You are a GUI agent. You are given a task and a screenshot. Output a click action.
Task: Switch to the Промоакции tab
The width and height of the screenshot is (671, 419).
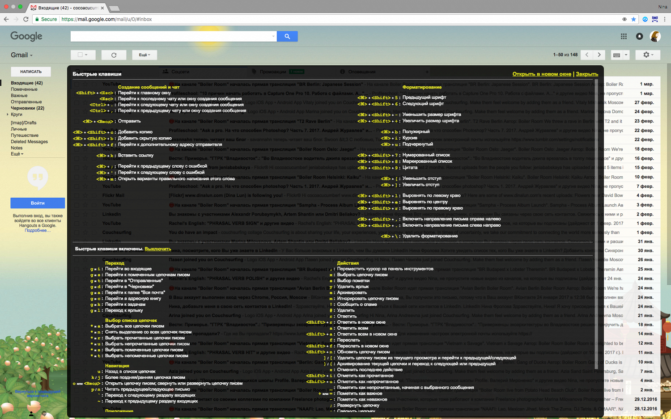tap(273, 72)
